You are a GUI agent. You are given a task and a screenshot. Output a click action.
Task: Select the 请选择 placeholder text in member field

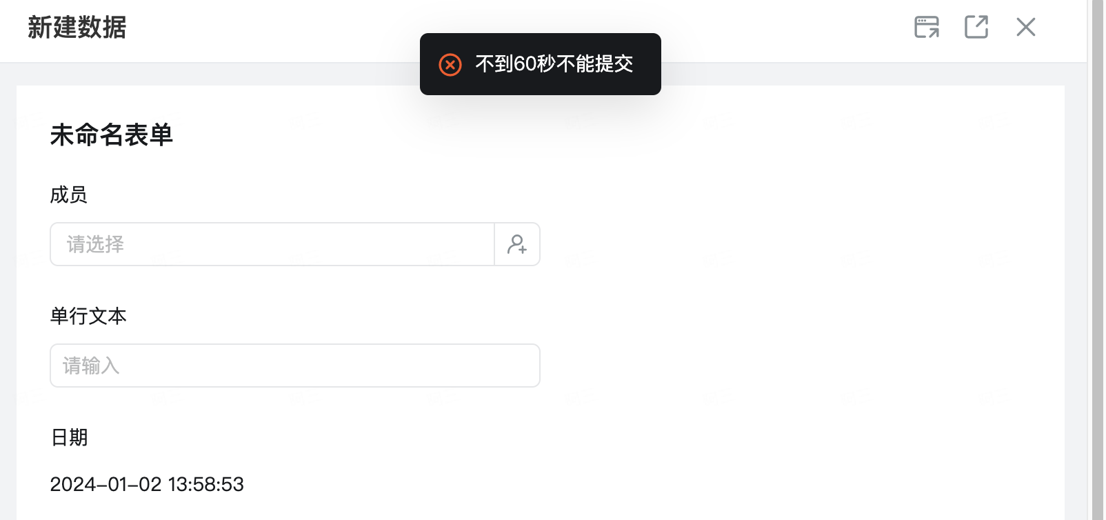(x=95, y=244)
